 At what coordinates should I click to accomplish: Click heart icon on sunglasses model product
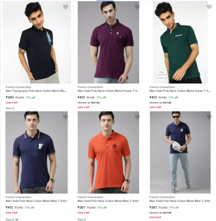point(209,117)
